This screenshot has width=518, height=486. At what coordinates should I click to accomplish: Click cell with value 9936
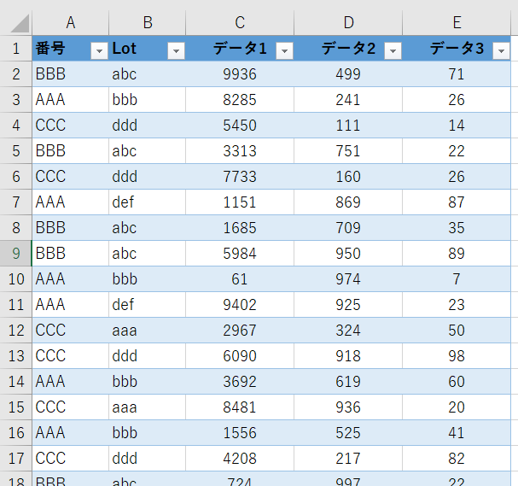(240, 74)
